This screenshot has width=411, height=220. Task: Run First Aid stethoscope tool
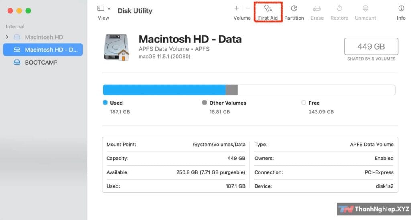tap(268, 9)
